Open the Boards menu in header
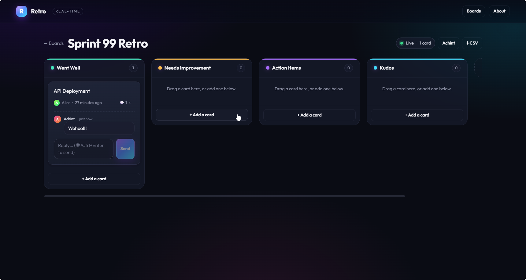 pos(473,11)
